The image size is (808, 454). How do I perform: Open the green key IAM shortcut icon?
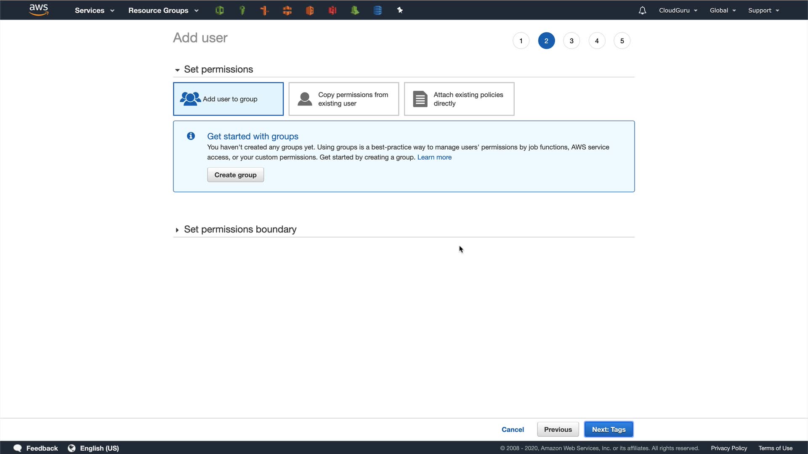242,11
